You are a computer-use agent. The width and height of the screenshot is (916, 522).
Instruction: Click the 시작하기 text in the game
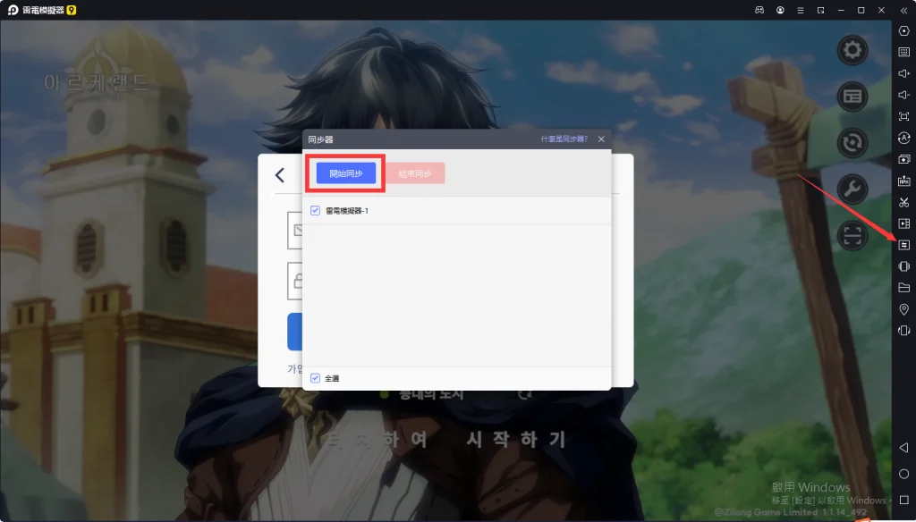(516, 439)
